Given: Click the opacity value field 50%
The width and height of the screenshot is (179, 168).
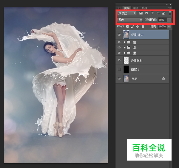Looking at the screenshot, I should point(162,20).
